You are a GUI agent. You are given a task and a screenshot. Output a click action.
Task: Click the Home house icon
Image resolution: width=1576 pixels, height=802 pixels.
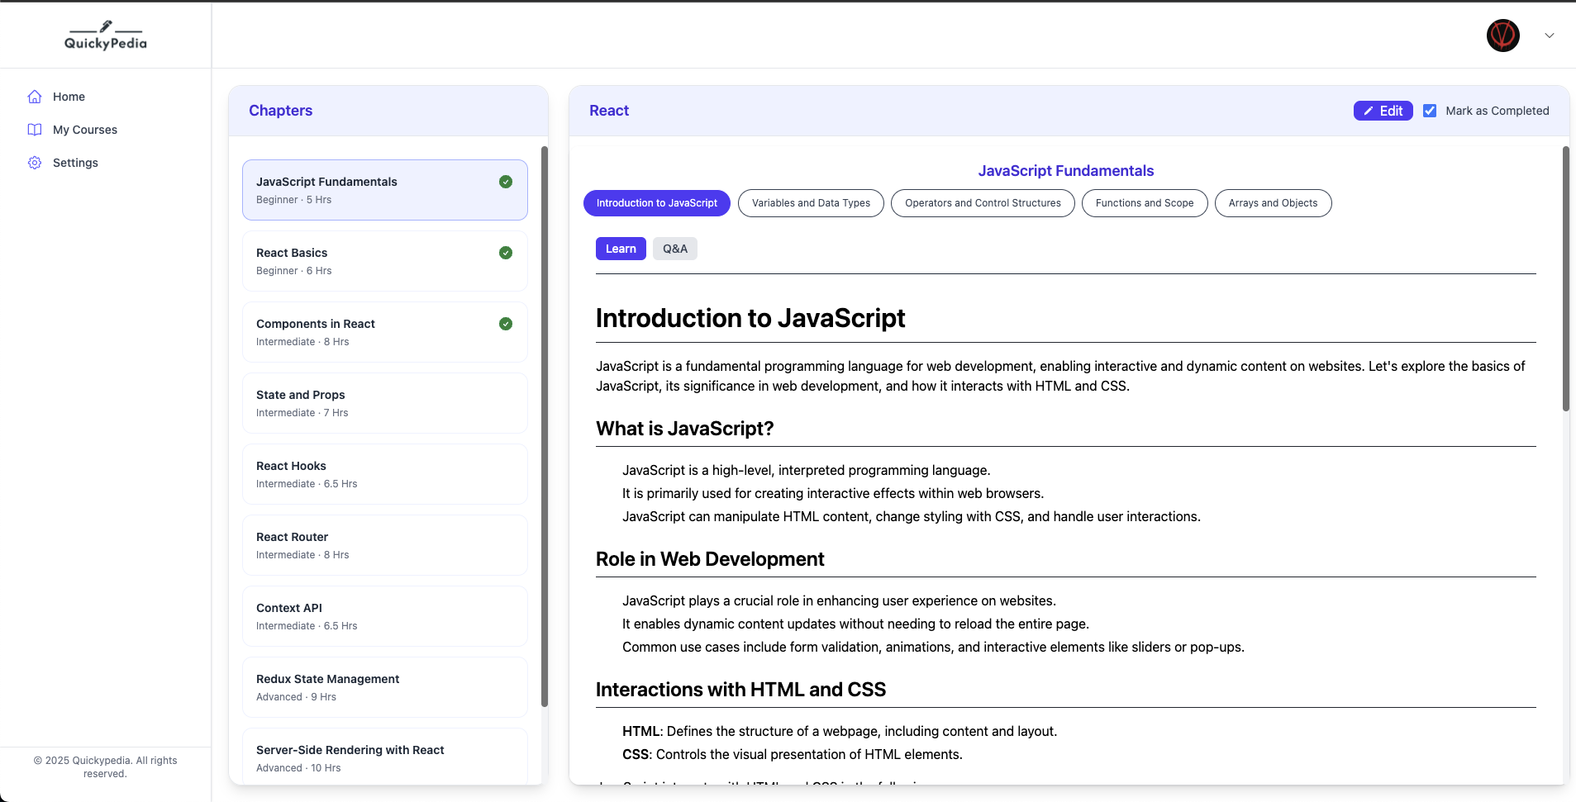[35, 97]
